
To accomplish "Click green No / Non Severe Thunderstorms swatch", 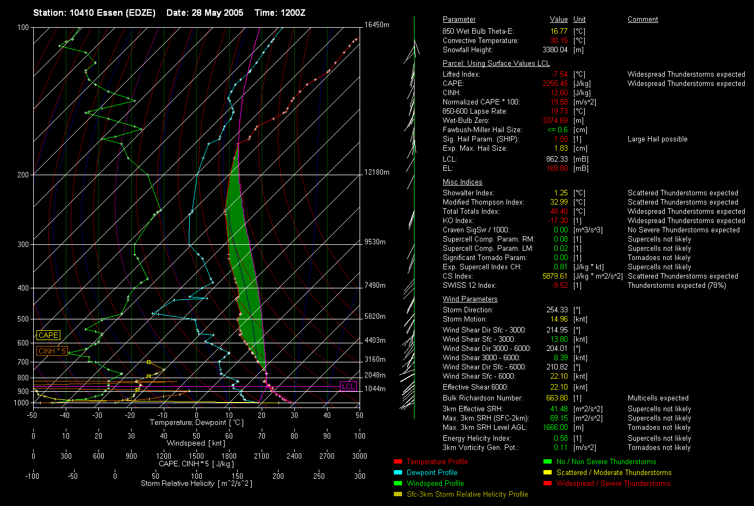I will tap(547, 461).
